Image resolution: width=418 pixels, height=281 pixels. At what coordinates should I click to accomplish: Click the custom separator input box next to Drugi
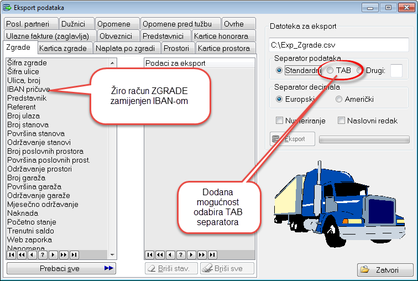coord(396,70)
